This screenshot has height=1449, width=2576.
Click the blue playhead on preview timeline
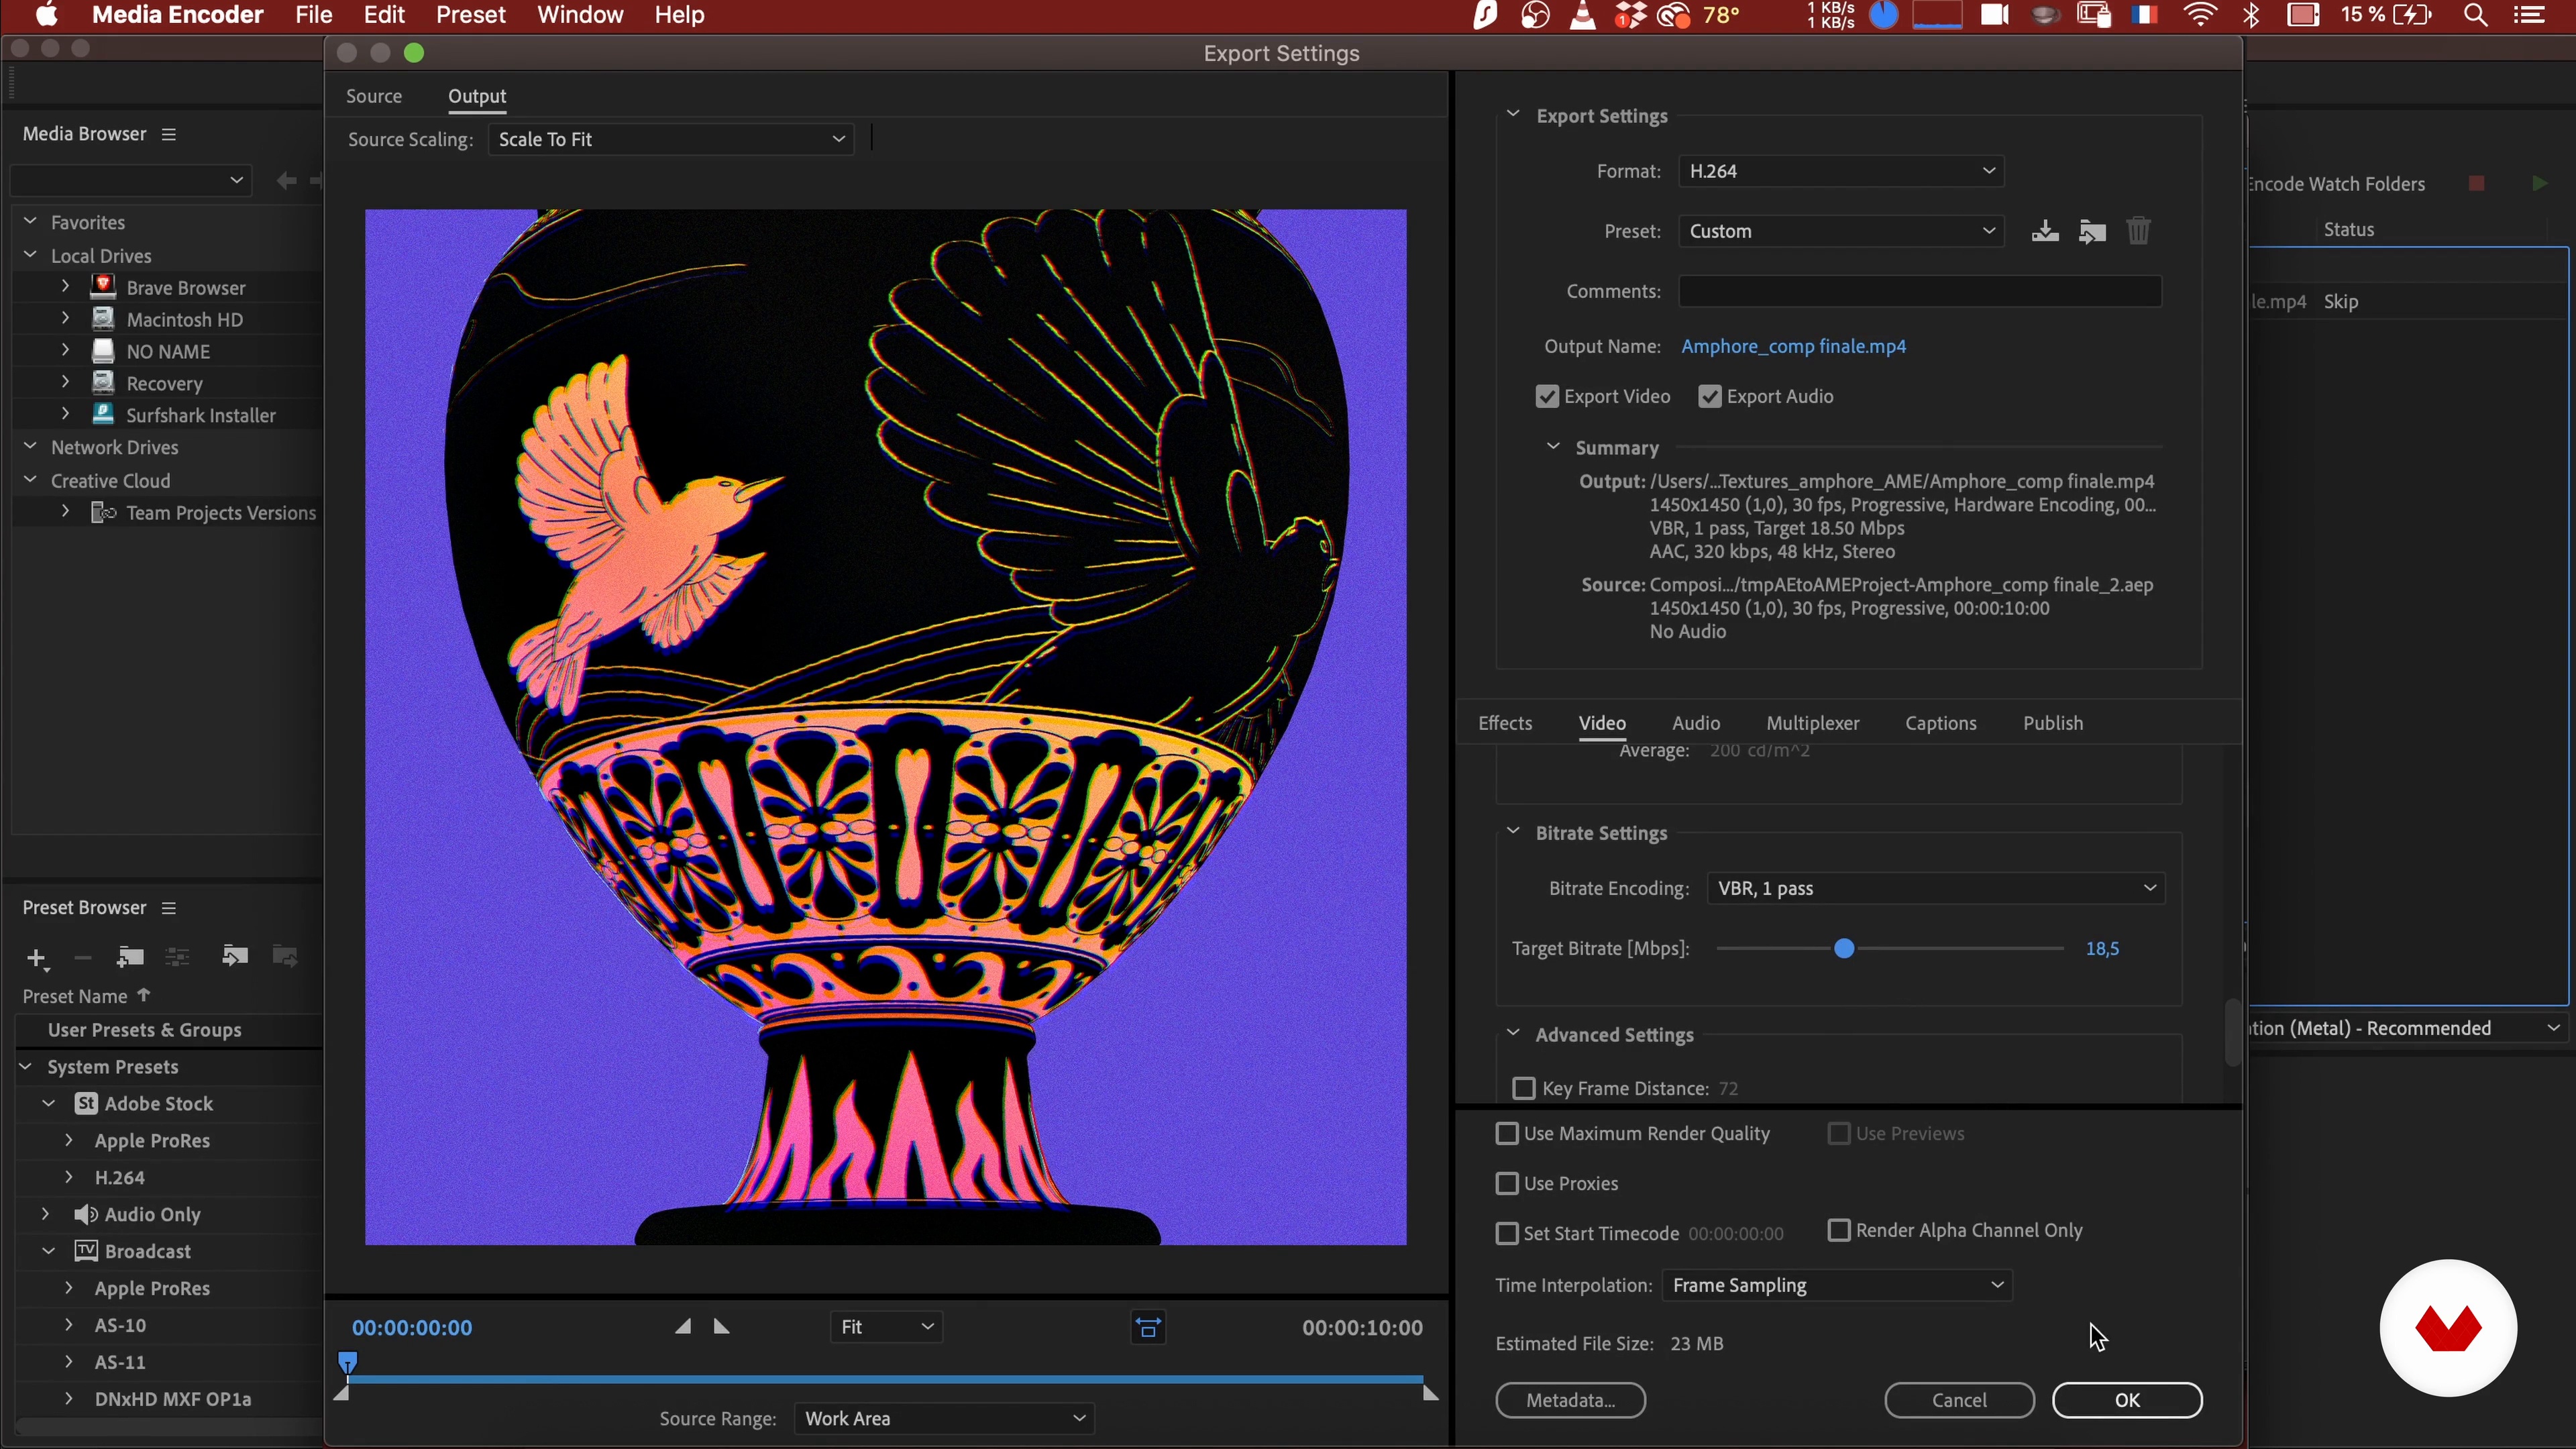(347, 1362)
